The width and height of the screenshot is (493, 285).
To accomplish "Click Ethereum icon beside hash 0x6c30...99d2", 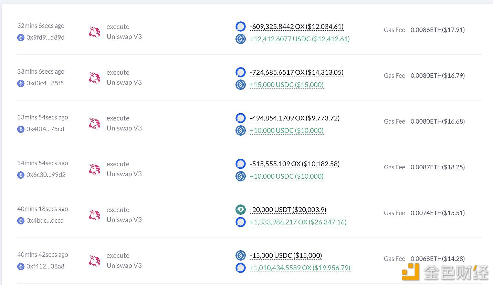I will click(21, 175).
